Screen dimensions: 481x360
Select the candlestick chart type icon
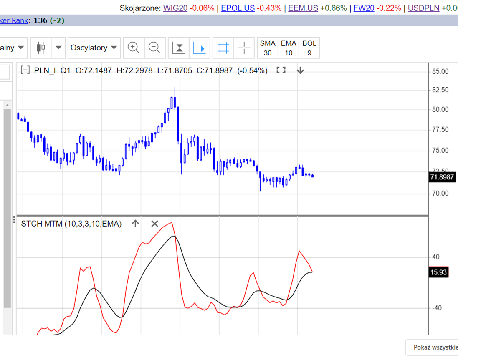coord(41,48)
